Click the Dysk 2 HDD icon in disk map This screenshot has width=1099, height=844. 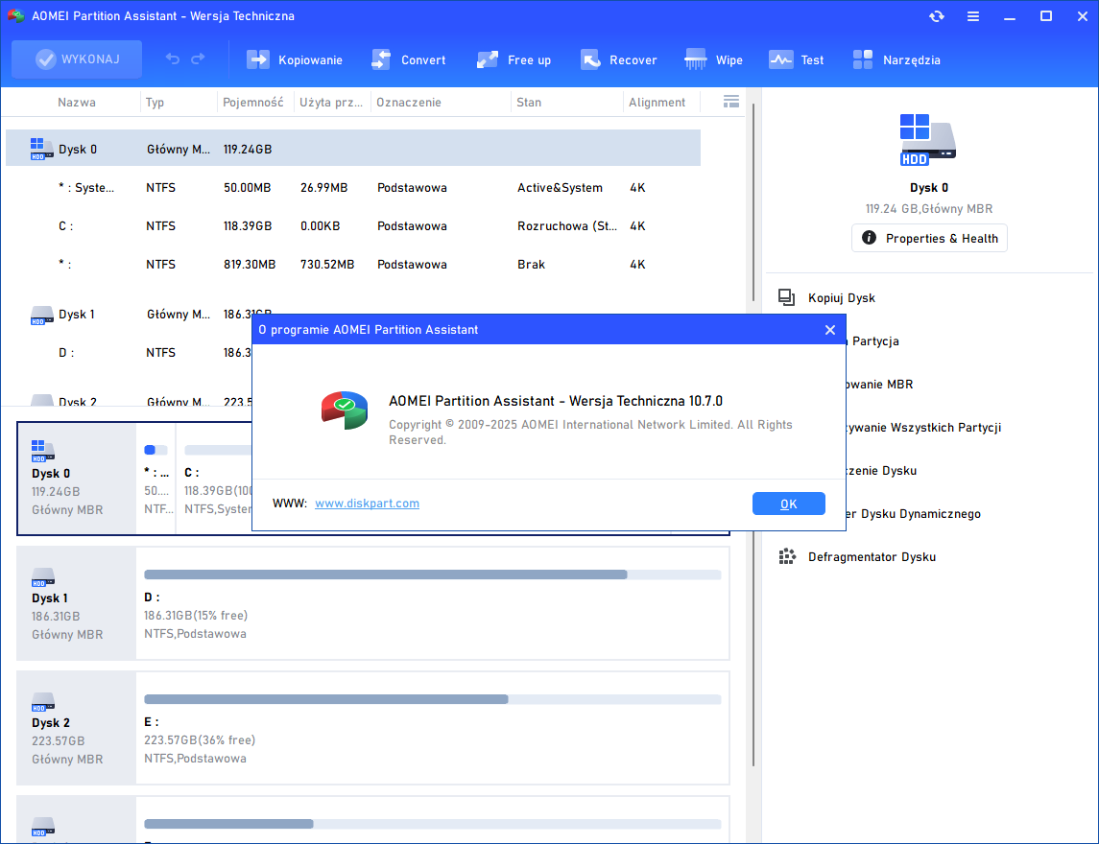(43, 702)
